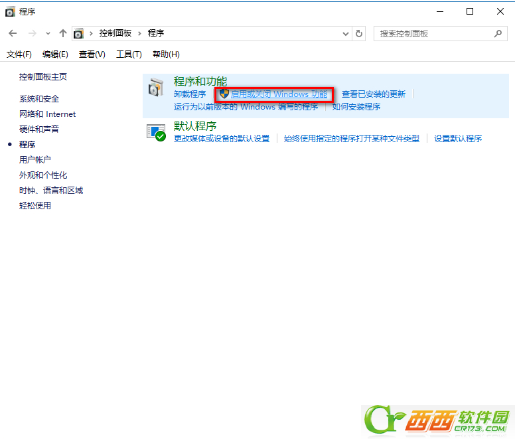Click 设置默认程序 link
This screenshot has height=439, width=515.
tap(458, 138)
